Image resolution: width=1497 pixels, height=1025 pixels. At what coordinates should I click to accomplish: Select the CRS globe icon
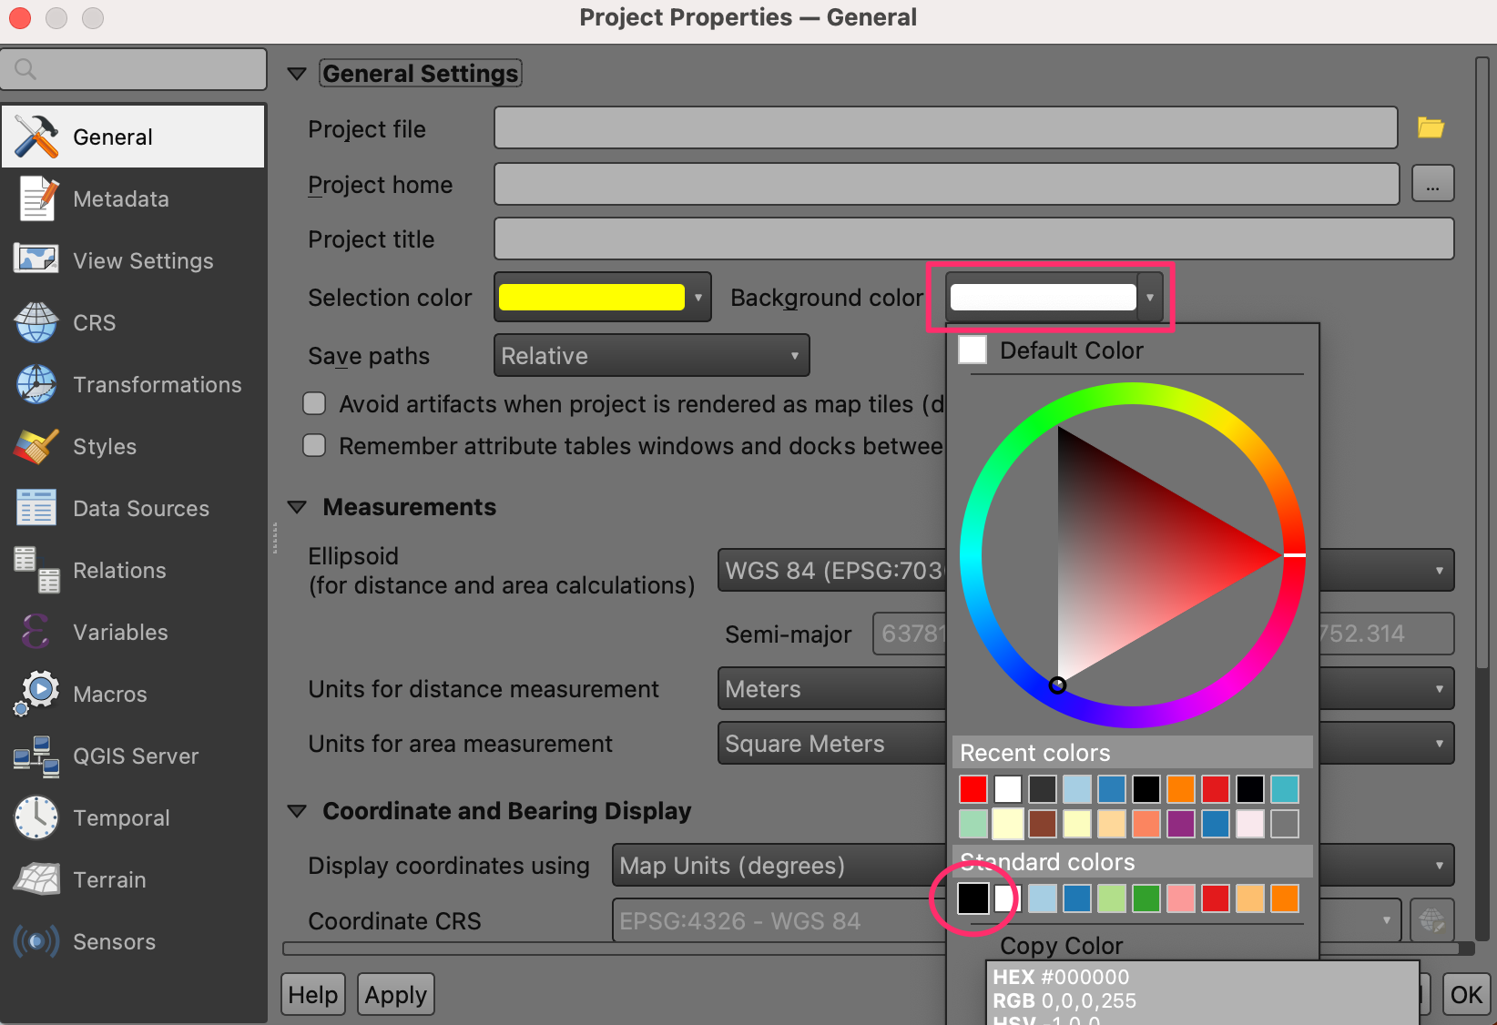click(x=36, y=322)
